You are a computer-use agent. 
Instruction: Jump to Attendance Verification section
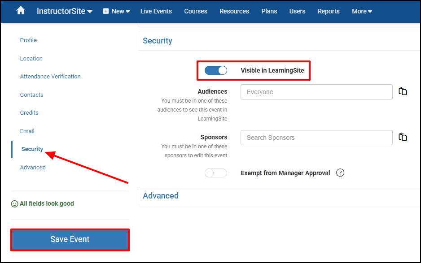(50, 77)
